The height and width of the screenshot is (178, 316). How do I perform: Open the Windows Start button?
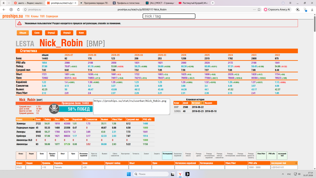(x=129, y=174)
